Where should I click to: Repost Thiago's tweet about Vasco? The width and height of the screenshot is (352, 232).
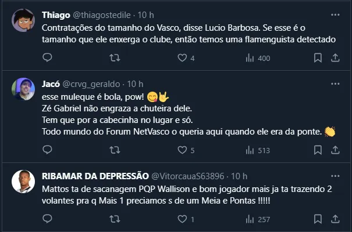tap(115, 58)
